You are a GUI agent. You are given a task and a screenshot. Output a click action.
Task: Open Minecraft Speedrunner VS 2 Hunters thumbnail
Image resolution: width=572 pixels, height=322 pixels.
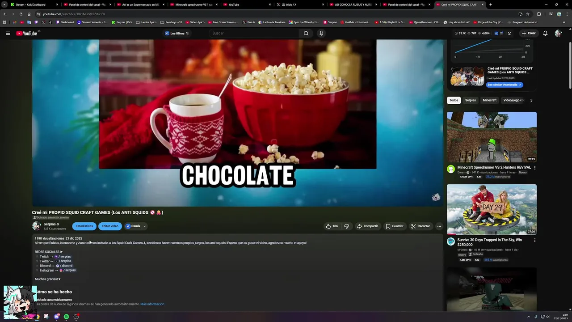[492, 137]
